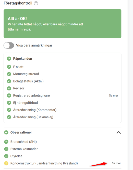Click the check icon for Ej näringsförbud
The image size is (133, 170).
point(9,103)
